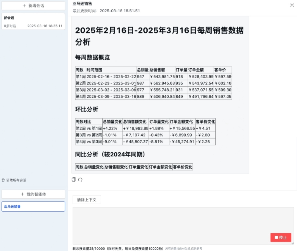Click the cell ￥562,945.63
Screen dimensions: 297x251
click(x=162, y=83)
